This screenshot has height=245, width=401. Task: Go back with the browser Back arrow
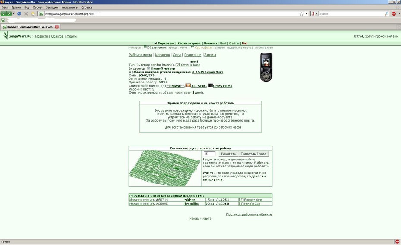click(x=3, y=13)
